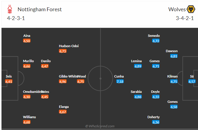Click Wood's 6,75 rating badge
Image resolution: width=198 pixels, height=130 pixels.
(81, 81)
